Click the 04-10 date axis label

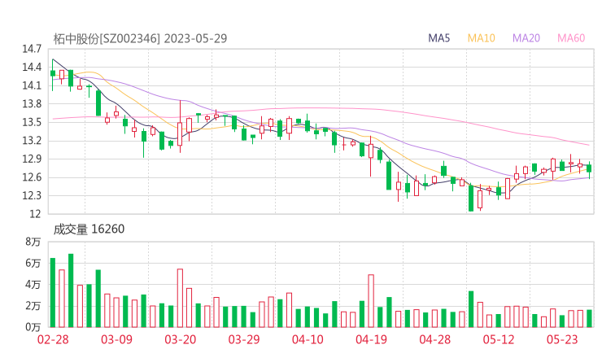(308, 339)
